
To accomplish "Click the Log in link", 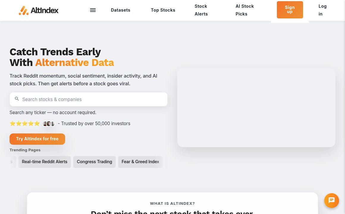I will click(322, 10).
